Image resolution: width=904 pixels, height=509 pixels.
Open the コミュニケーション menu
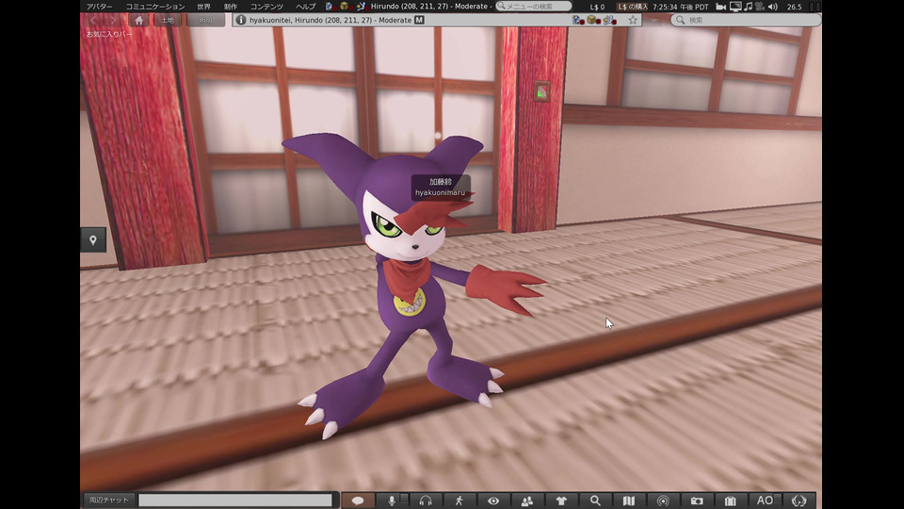(x=155, y=7)
